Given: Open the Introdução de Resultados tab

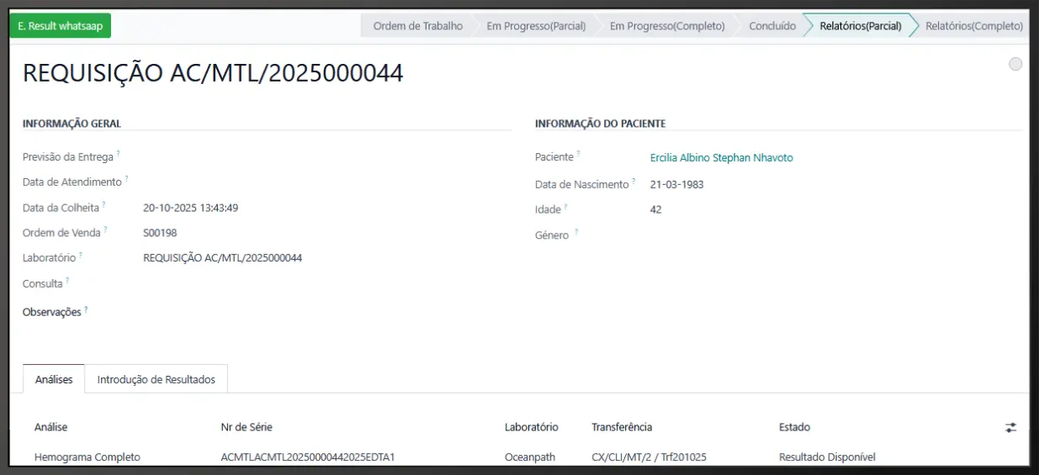Looking at the screenshot, I should click(156, 379).
